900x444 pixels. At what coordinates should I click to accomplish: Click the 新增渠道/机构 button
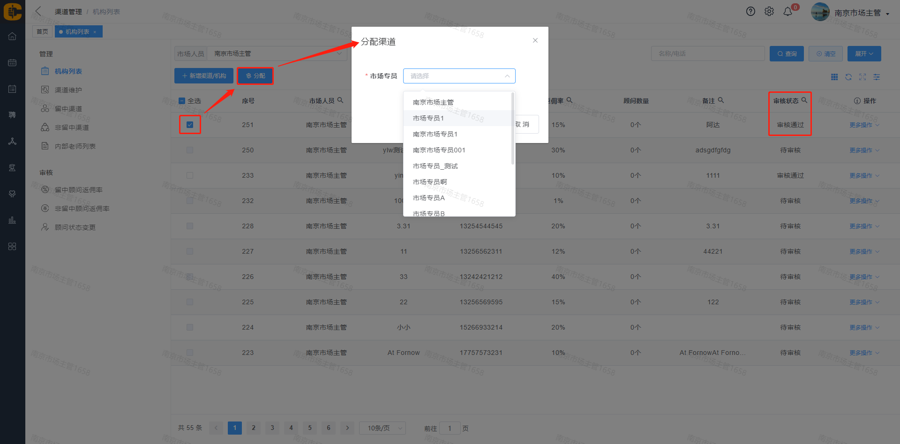[204, 76]
